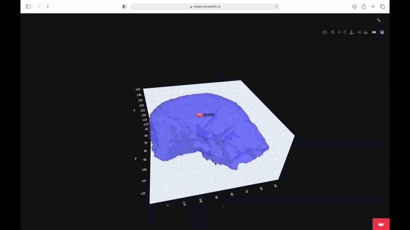This screenshot has width=410, height=230.
Task: Go forward to the next page
Action: (x=48, y=6)
